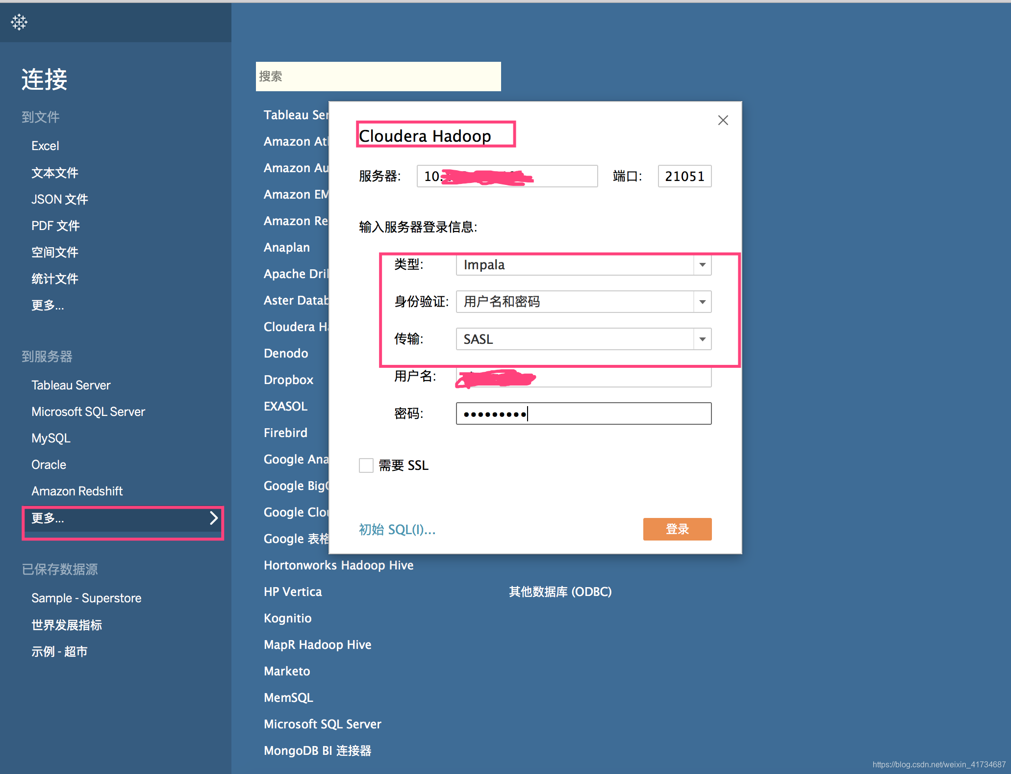Screen dimensions: 1011x774
Task: Choose 统计文件 connection
Action: point(55,279)
